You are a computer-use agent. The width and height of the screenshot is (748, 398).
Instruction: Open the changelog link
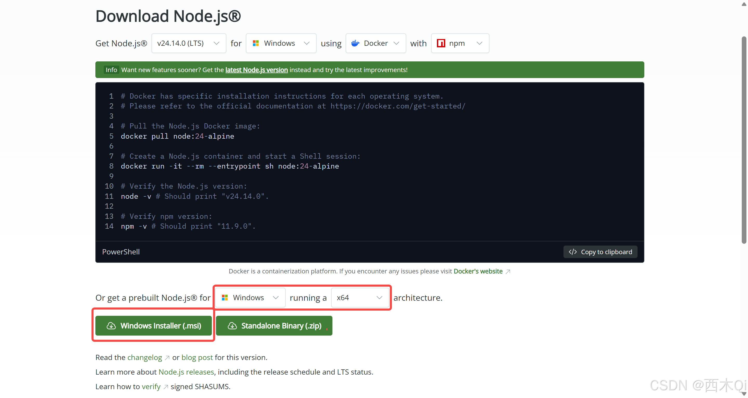point(145,358)
